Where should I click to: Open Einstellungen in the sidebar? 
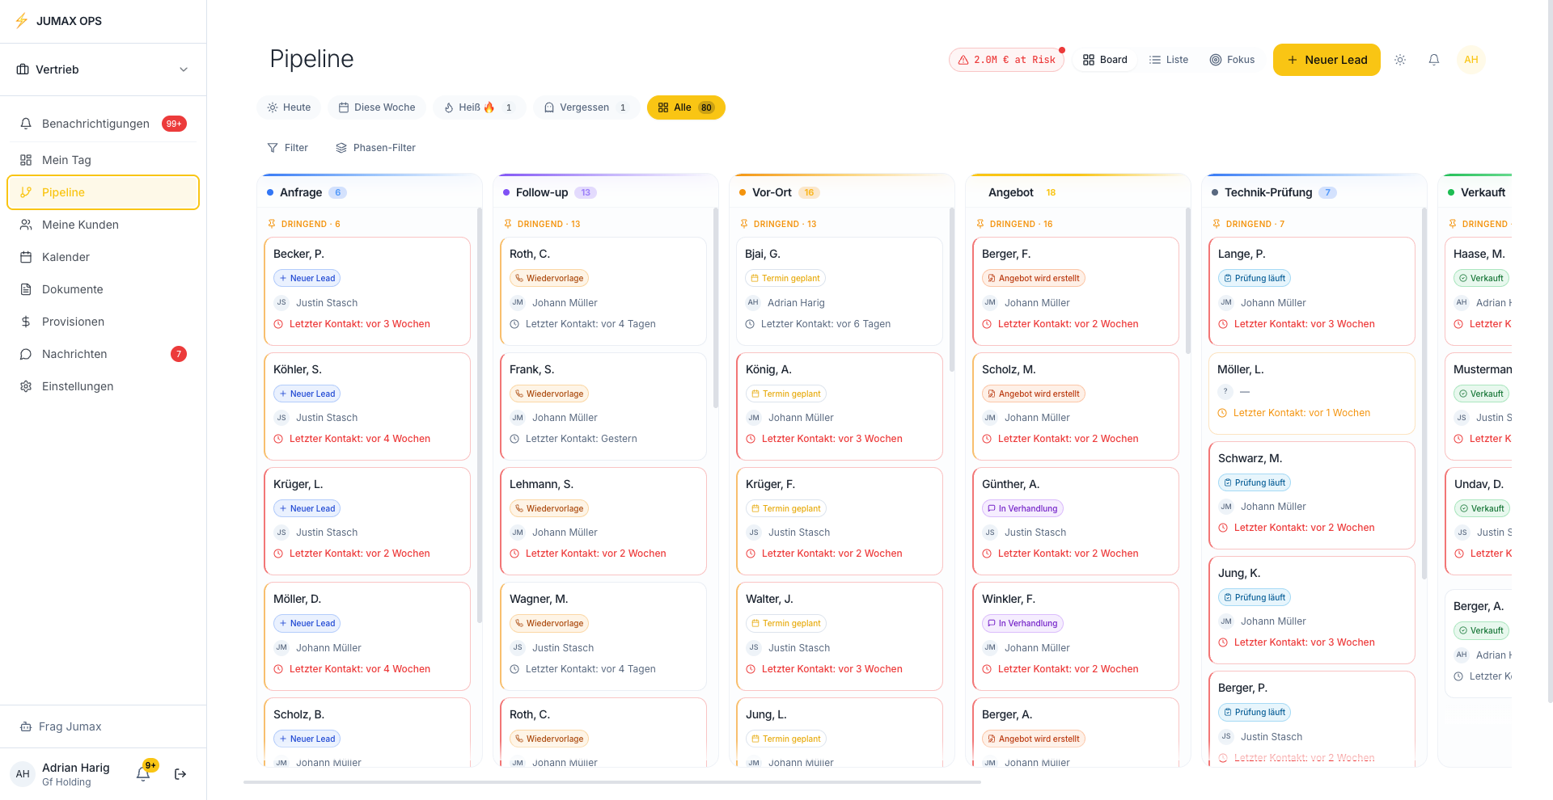point(103,386)
